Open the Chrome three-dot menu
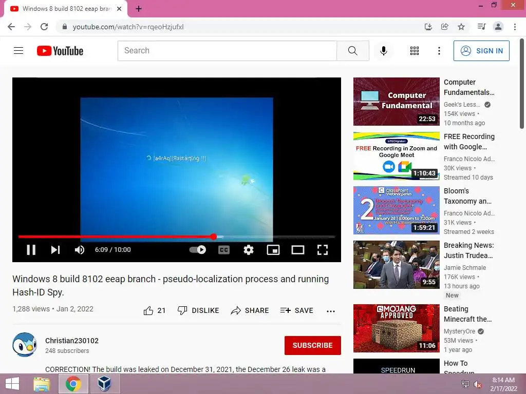 pos(515,27)
